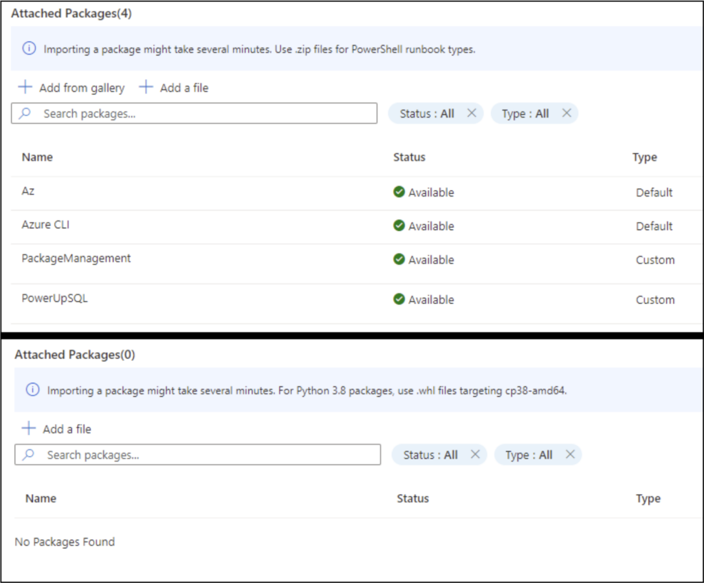704x583 pixels.
Task: Click the magnifier icon in the upper search box
Action: pos(25,113)
